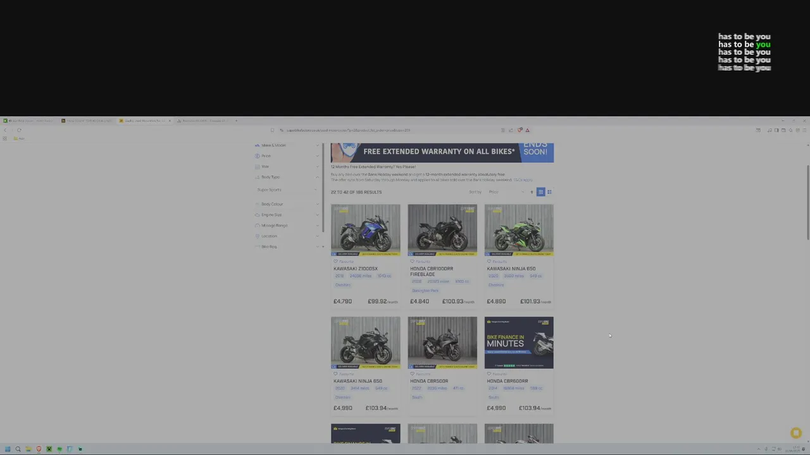This screenshot has height=455, width=810.
Task: Open the black Honda Fireblade photo
Action: tap(442, 230)
